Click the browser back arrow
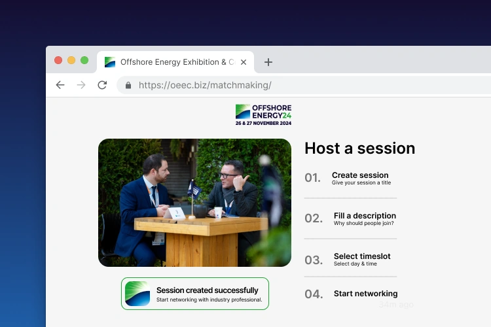Screen dimensions: 491x327 [60, 85]
